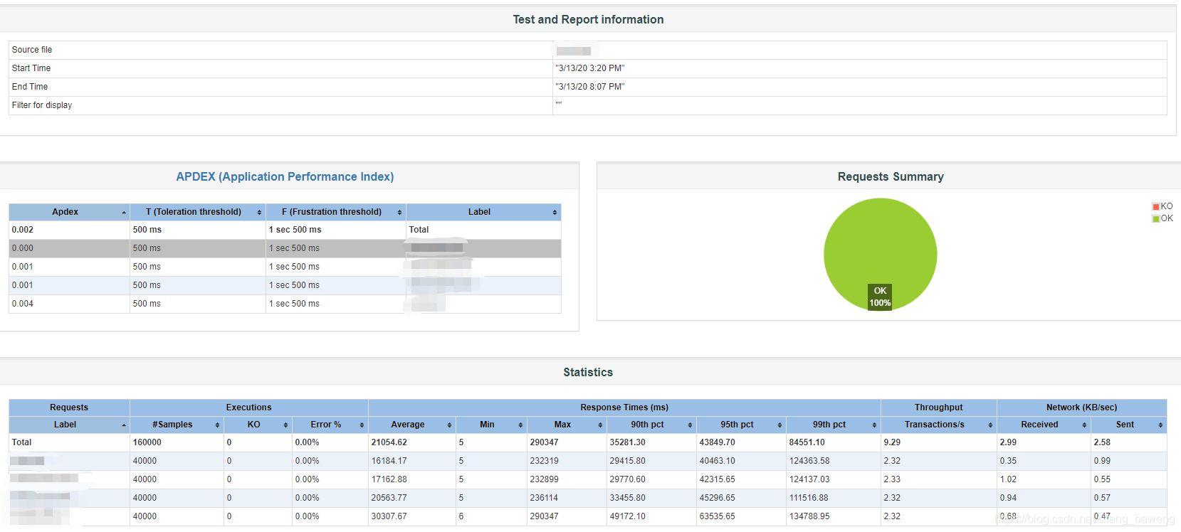This screenshot has height=532, width=1181.
Task: Select sent value 2.58 in Total row
Action: 1103,442
